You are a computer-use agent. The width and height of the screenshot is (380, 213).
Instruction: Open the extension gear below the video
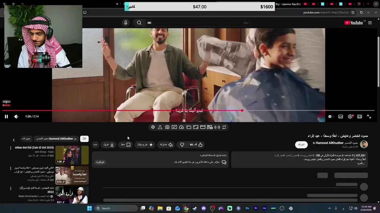(153, 127)
